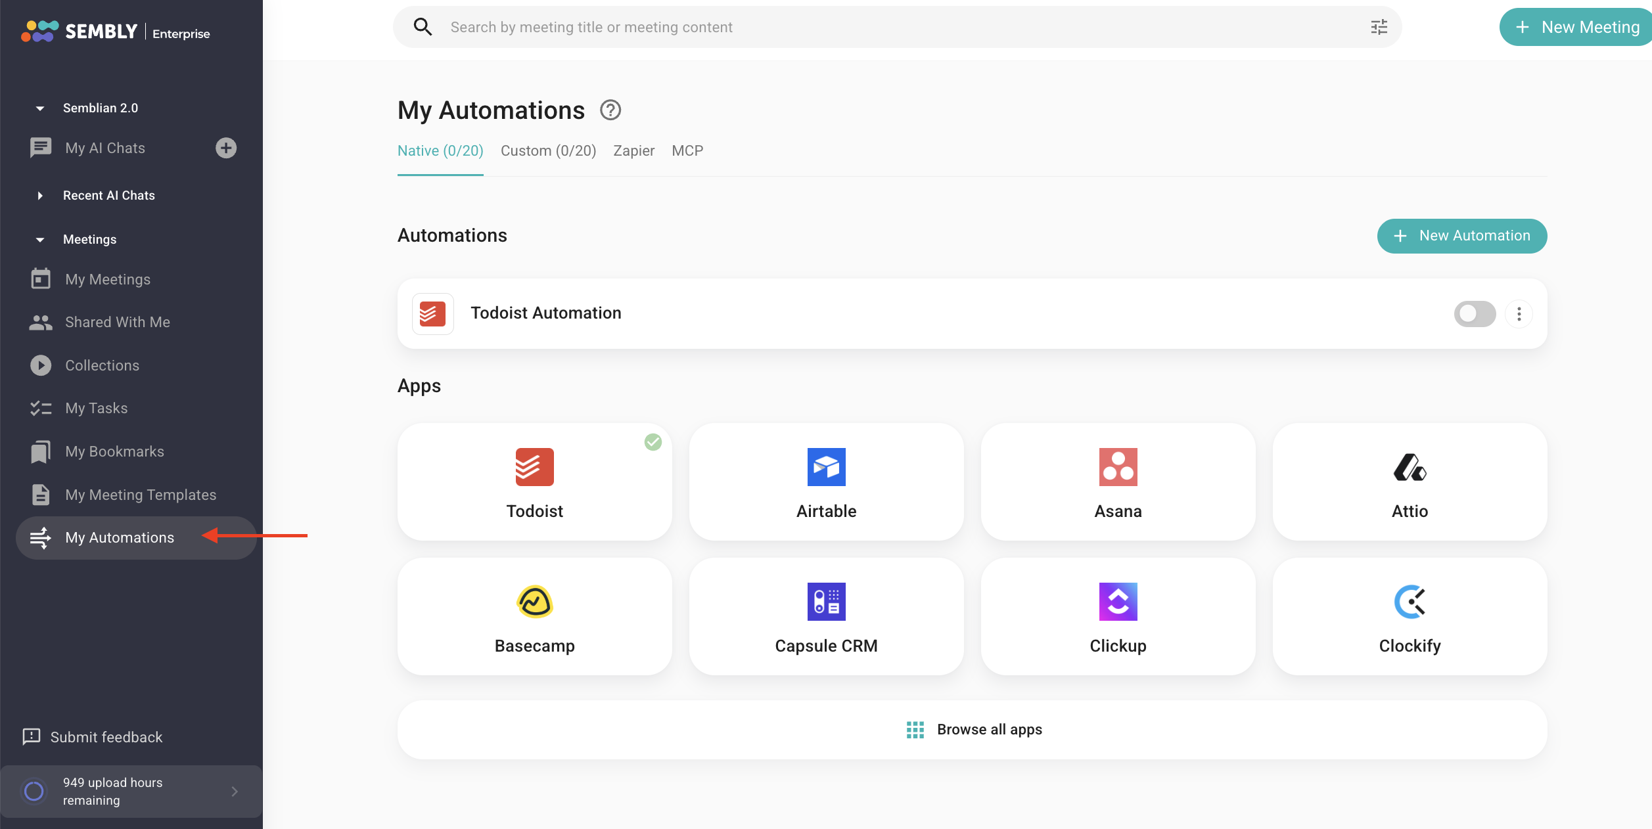
Task: Enable the Todoist Automation toggle
Action: pyautogui.click(x=1475, y=314)
